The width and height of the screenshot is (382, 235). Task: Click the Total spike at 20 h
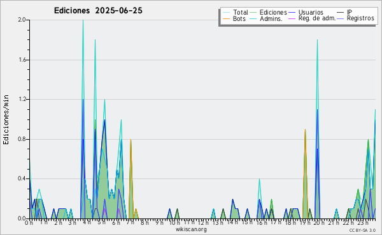[x=317, y=40]
